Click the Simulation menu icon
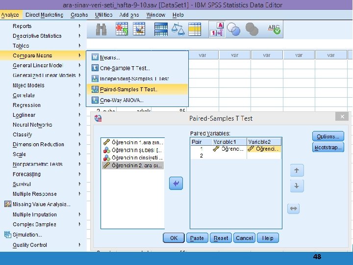 (8, 235)
